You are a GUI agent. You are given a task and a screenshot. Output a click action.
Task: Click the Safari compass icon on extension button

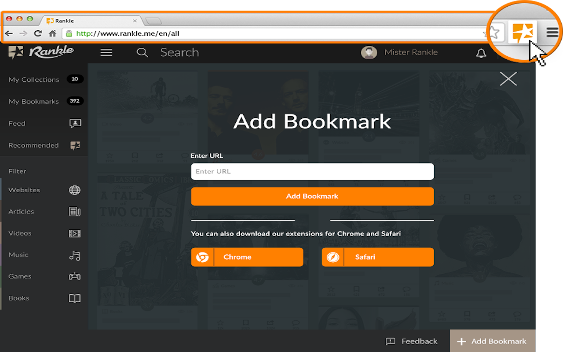coord(333,257)
